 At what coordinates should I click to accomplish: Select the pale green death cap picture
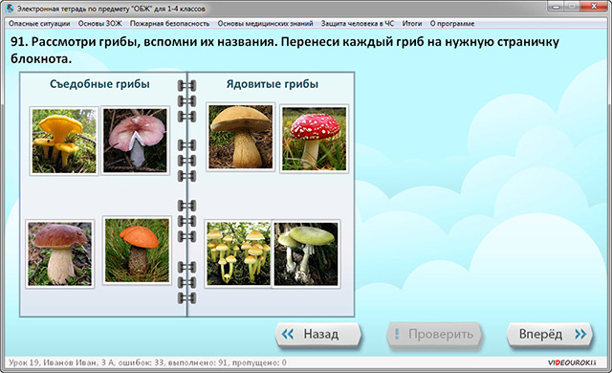[x=306, y=254]
